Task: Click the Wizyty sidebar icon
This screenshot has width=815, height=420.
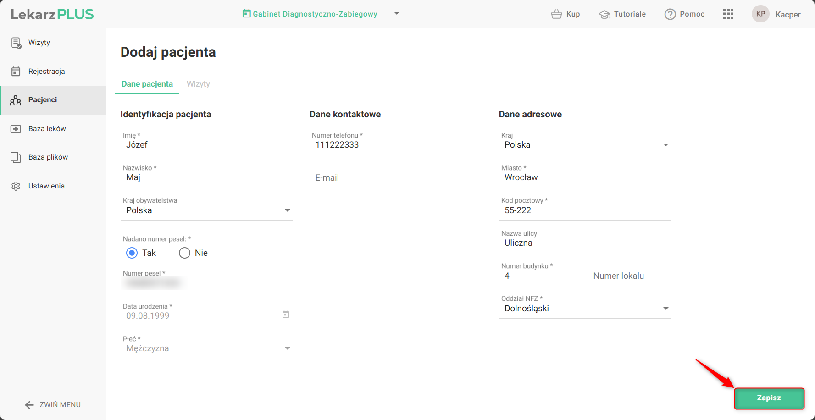Action: click(x=16, y=43)
